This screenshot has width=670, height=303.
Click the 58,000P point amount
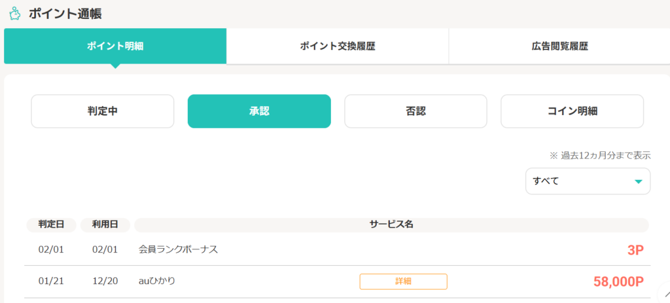point(618,282)
